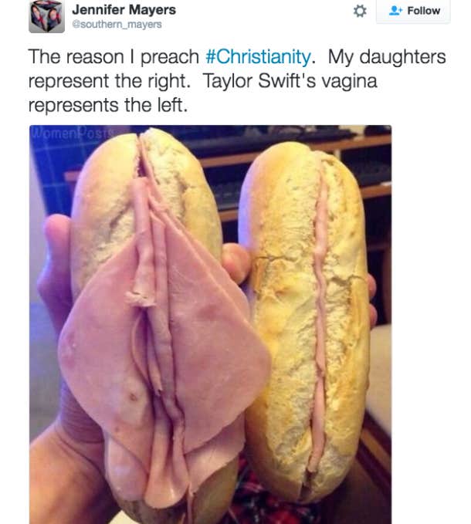This screenshot has height=524, width=471.
Task: Click the person-plus icon inside Follow
Action: click(395, 11)
